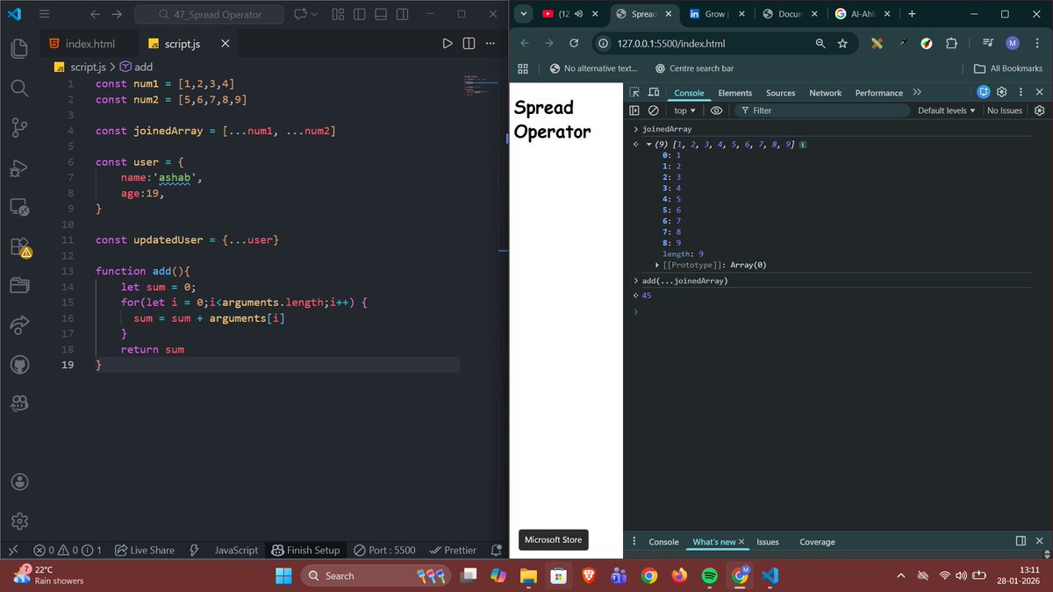
Task: Open the Manage gear in VS Code
Action: pyautogui.click(x=19, y=522)
